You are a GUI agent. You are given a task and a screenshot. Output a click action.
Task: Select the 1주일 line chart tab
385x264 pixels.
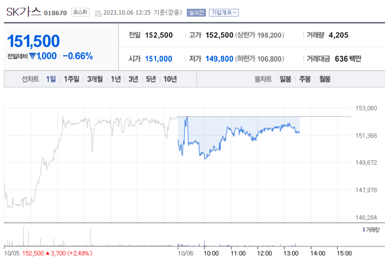[71, 79]
